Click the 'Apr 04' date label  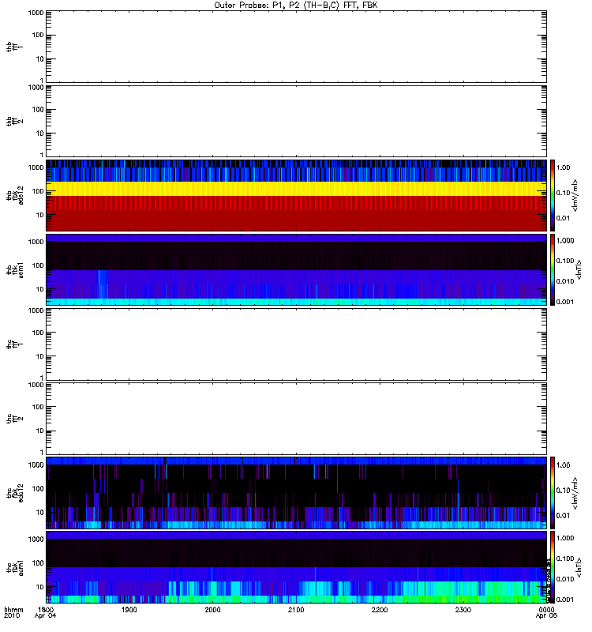(x=45, y=615)
